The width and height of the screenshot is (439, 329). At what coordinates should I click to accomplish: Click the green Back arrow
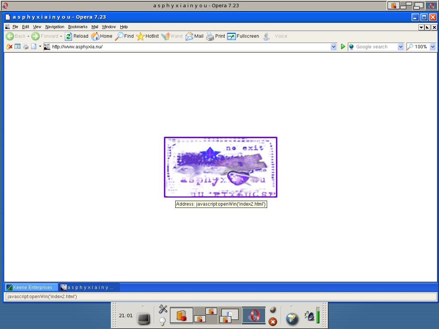coord(10,36)
